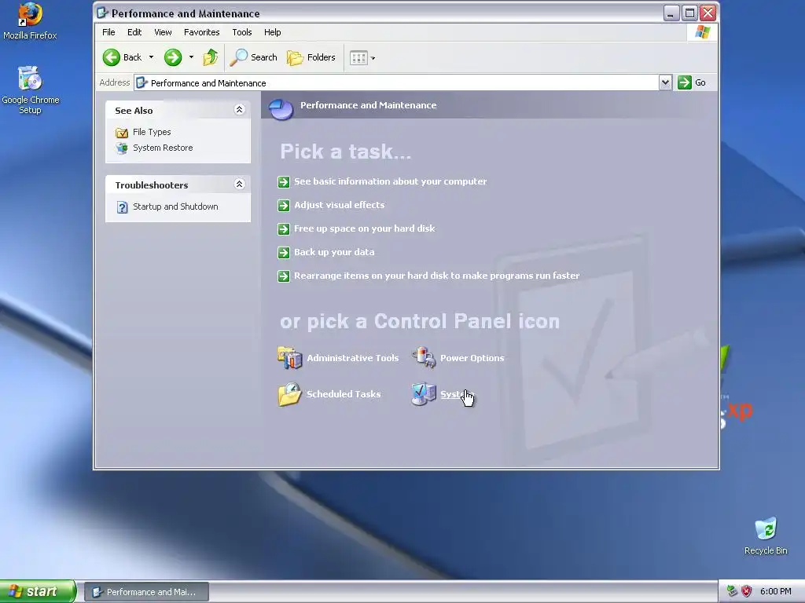This screenshot has height=603, width=805.
Task: Click the green Forward arrow icon
Action: pyautogui.click(x=173, y=57)
